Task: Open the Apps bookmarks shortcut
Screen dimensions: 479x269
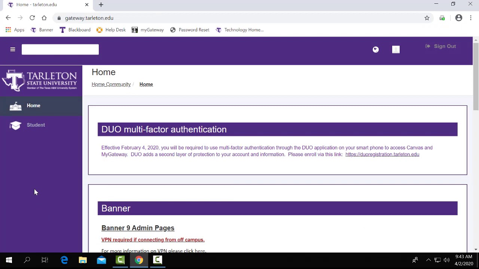Action: point(15,30)
